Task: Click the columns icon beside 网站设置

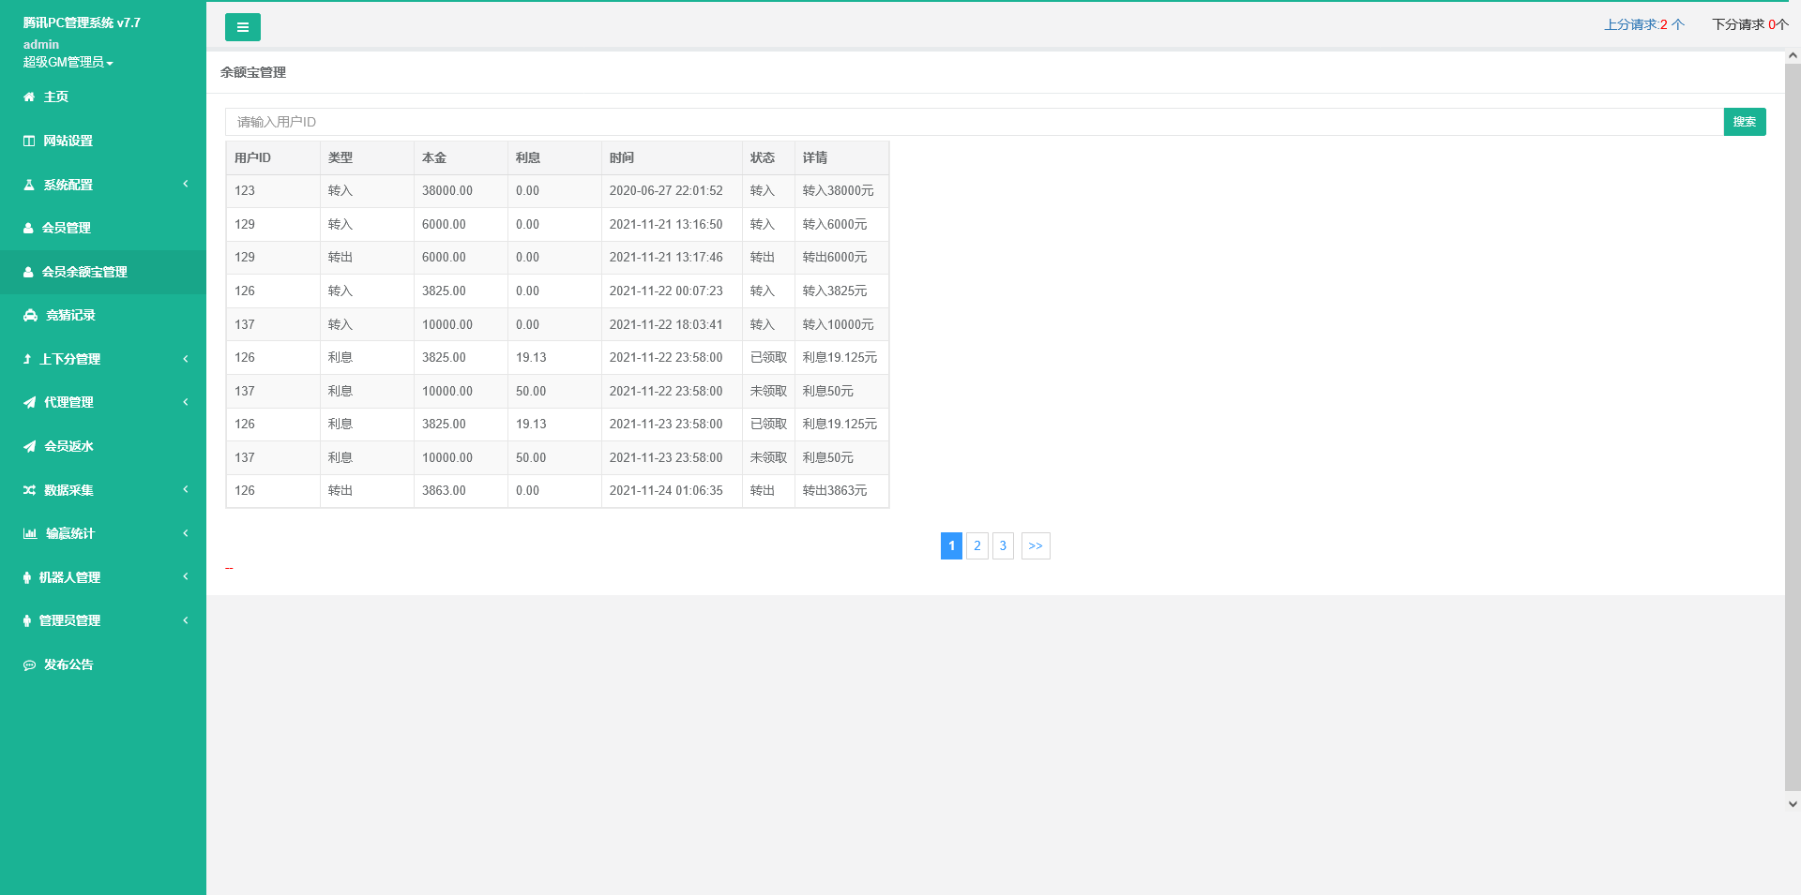Action: 29,141
